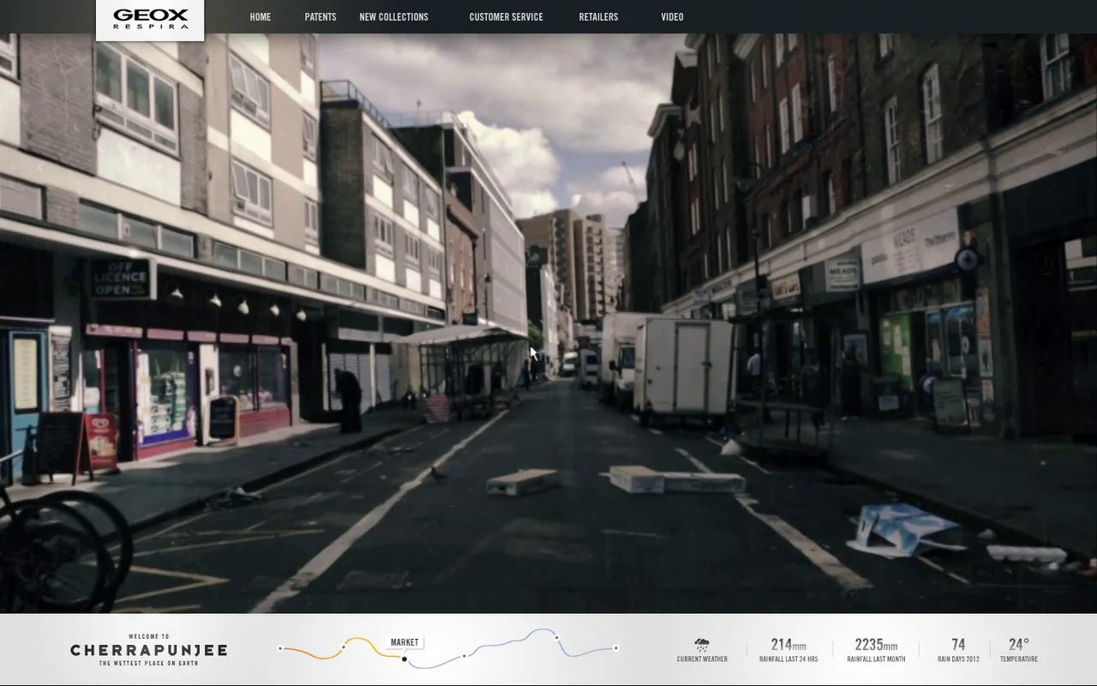Open the Video section
The width and height of the screenshot is (1097, 686).
coord(672,17)
